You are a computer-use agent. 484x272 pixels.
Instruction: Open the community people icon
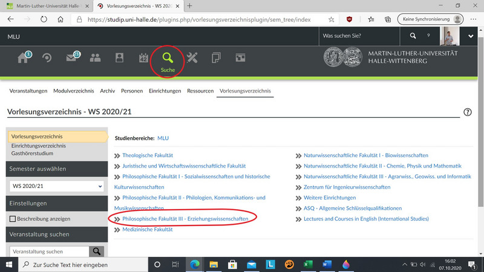[x=95, y=57]
